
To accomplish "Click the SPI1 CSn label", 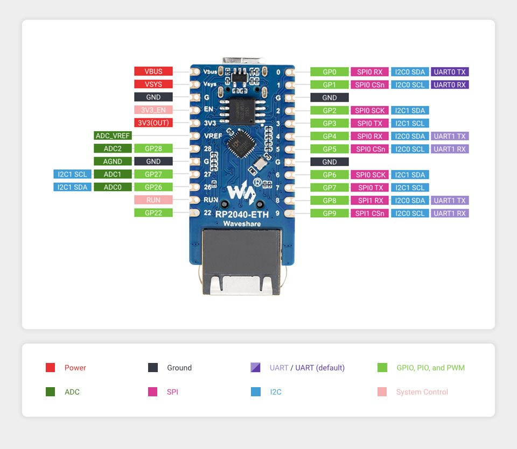I will coord(370,213).
